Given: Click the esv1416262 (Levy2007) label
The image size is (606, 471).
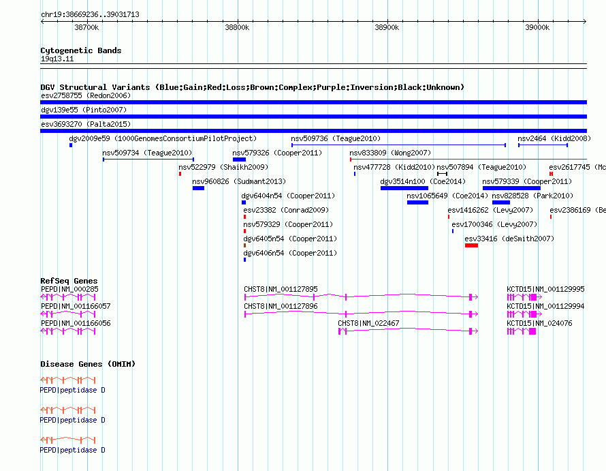Looking at the screenshot, I should (x=490, y=210).
